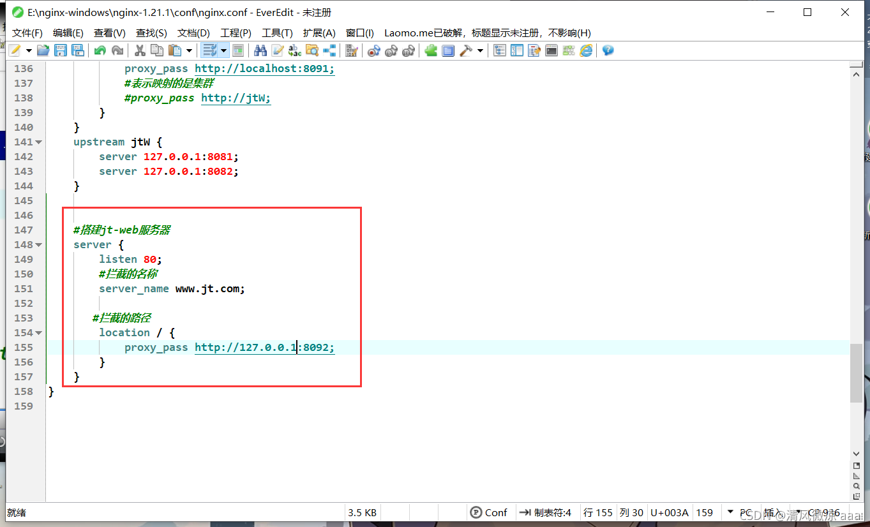Click the Replace abc icon
This screenshot has width=870, height=527.
point(294,50)
